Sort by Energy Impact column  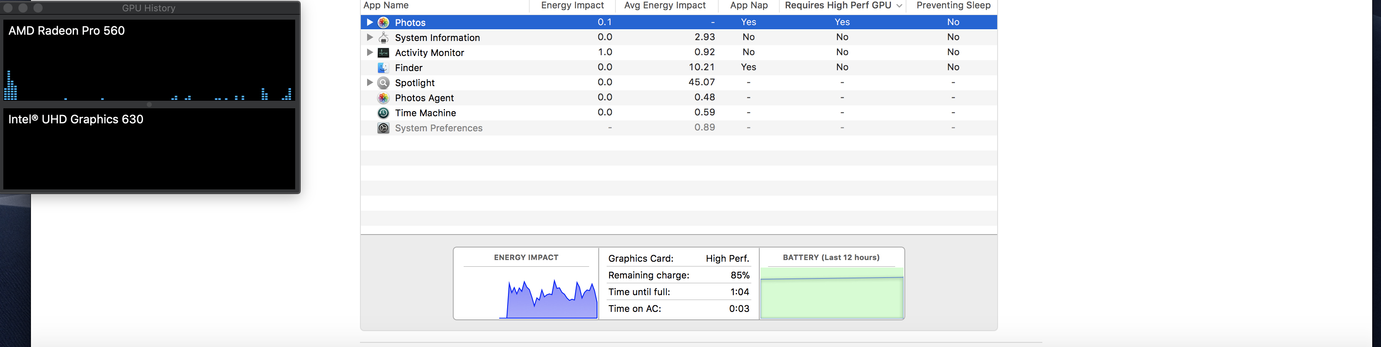coord(572,5)
